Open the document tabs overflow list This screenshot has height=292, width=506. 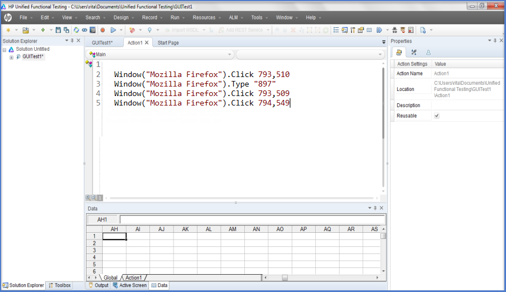coord(384,42)
